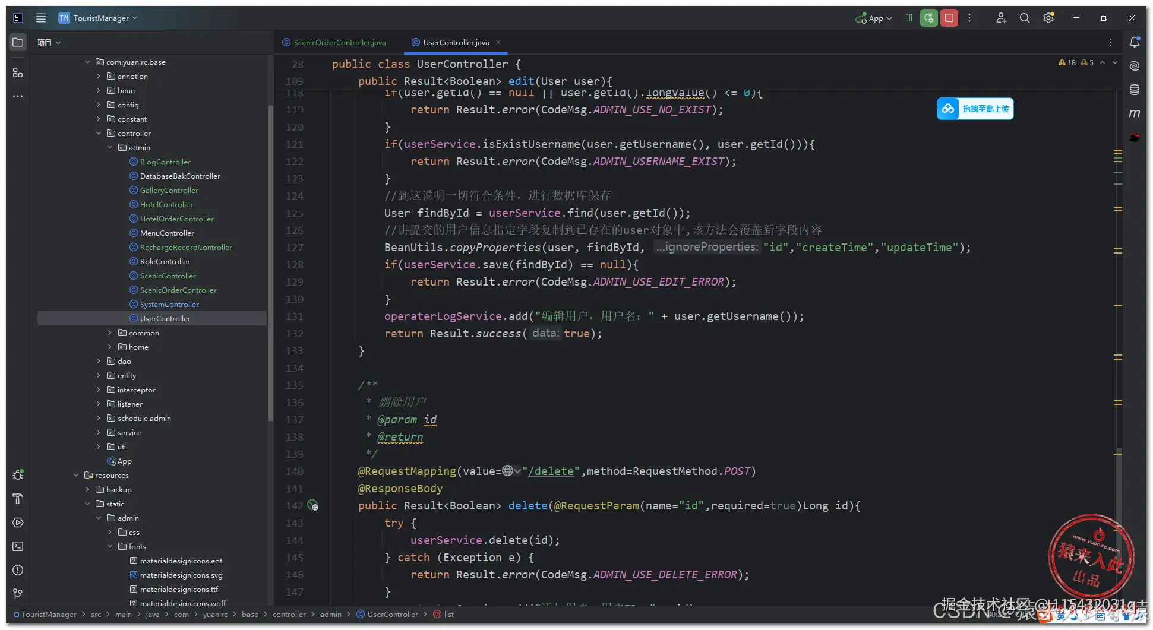Open the AI Assistant spiral icon
Screen dimensions: 1153x630
point(1135,66)
